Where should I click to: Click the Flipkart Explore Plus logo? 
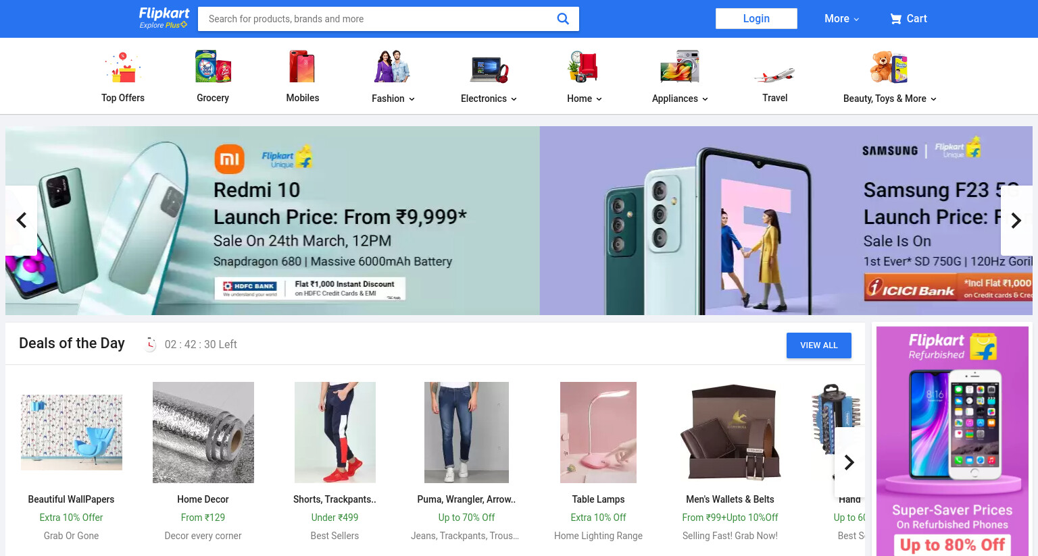[164, 18]
